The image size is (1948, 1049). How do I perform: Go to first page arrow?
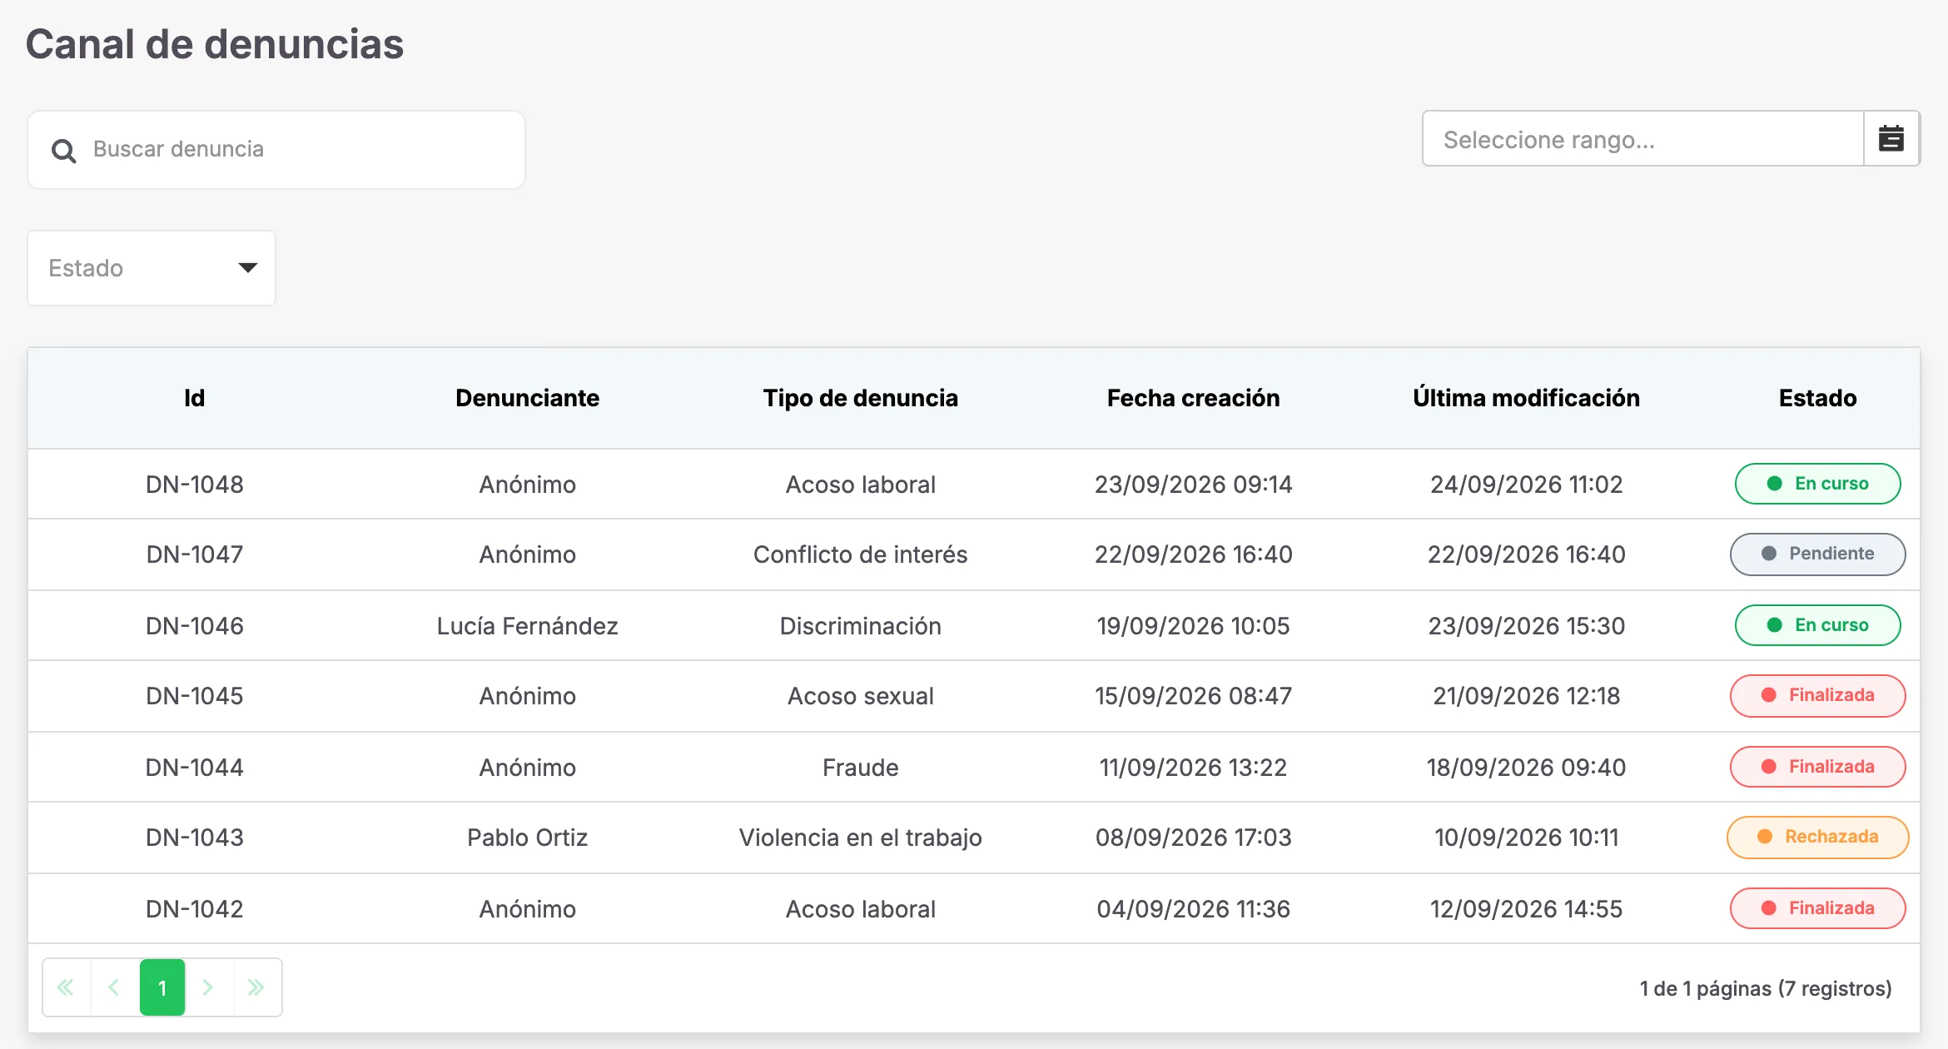[x=66, y=987]
